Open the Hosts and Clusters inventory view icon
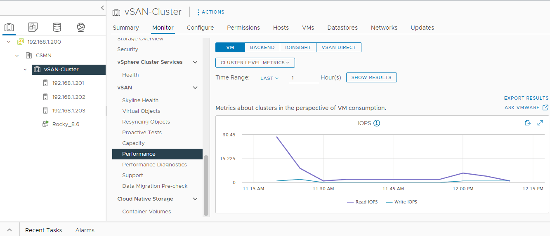Screen dimensions: 550x236 click(9, 27)
